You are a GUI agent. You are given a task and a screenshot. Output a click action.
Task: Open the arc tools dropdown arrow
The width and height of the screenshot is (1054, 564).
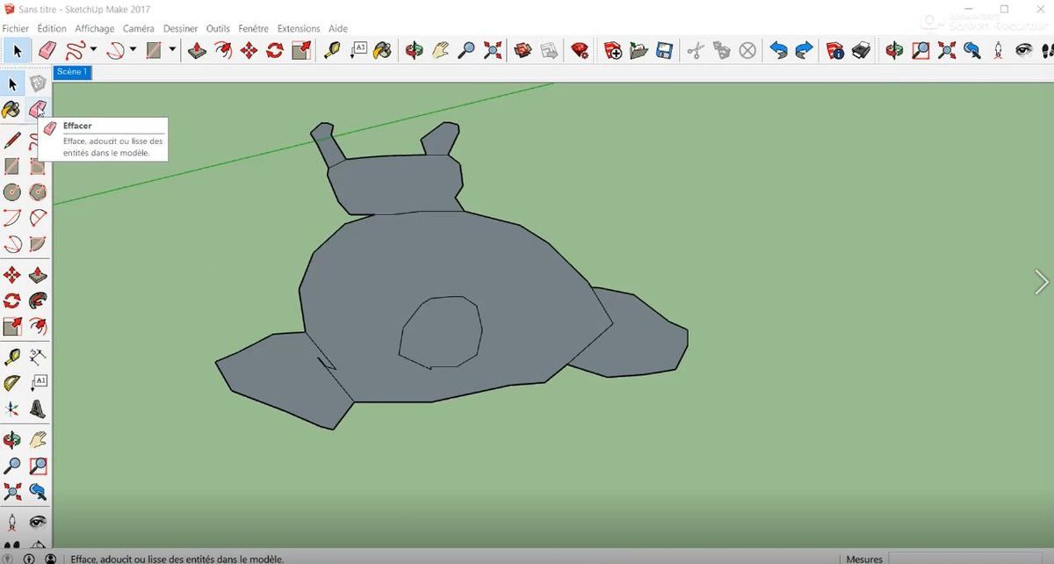133,50
